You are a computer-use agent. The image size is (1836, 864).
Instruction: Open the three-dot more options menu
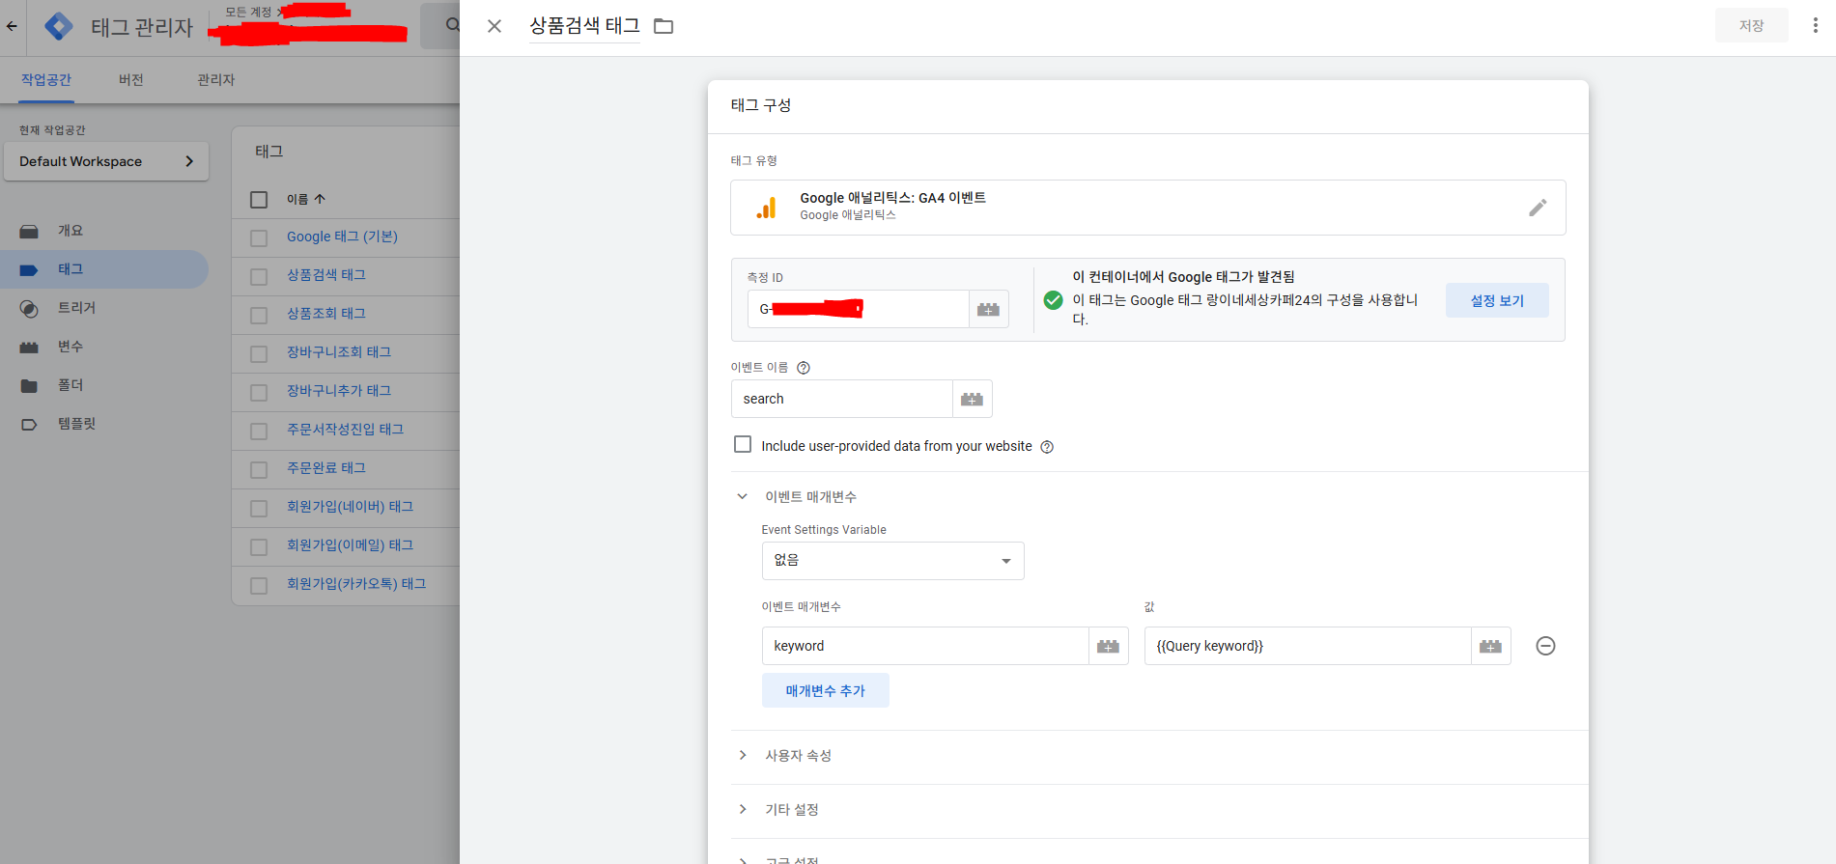[1816, 25]
